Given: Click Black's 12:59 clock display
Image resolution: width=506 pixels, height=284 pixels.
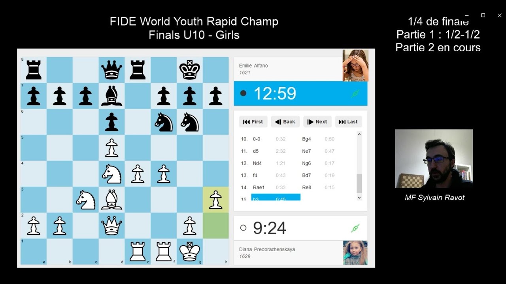Looking at the screenshot, I should click(x=275, y=94).
